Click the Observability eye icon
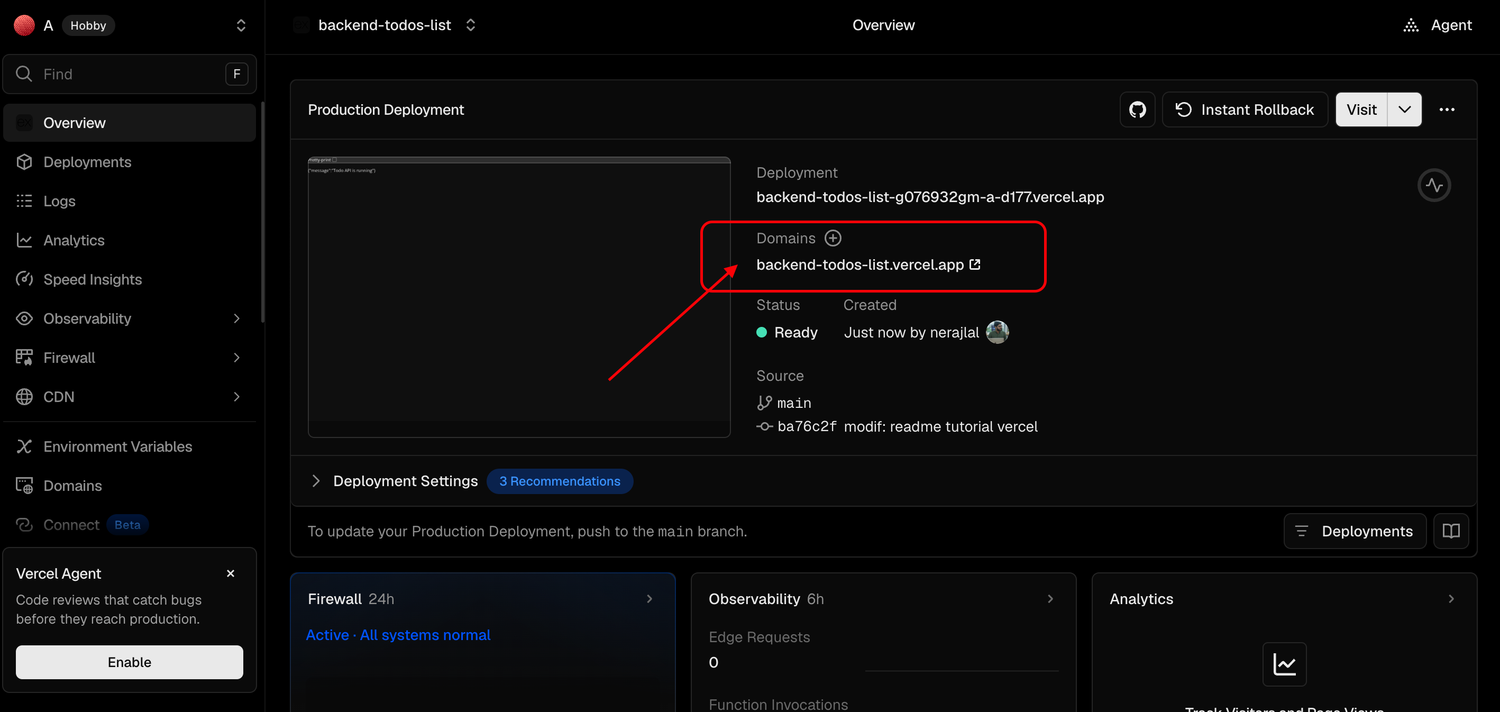This screenshot has width=1500, height=712. point(24,318)
